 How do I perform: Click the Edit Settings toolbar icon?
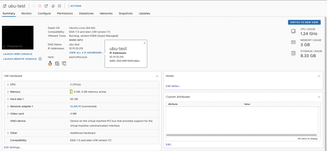(53, 6)
